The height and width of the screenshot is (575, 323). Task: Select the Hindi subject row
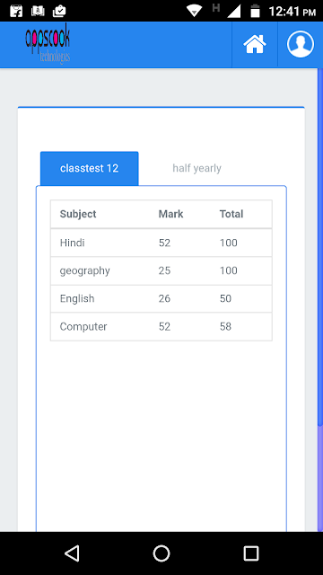[161, 243]
